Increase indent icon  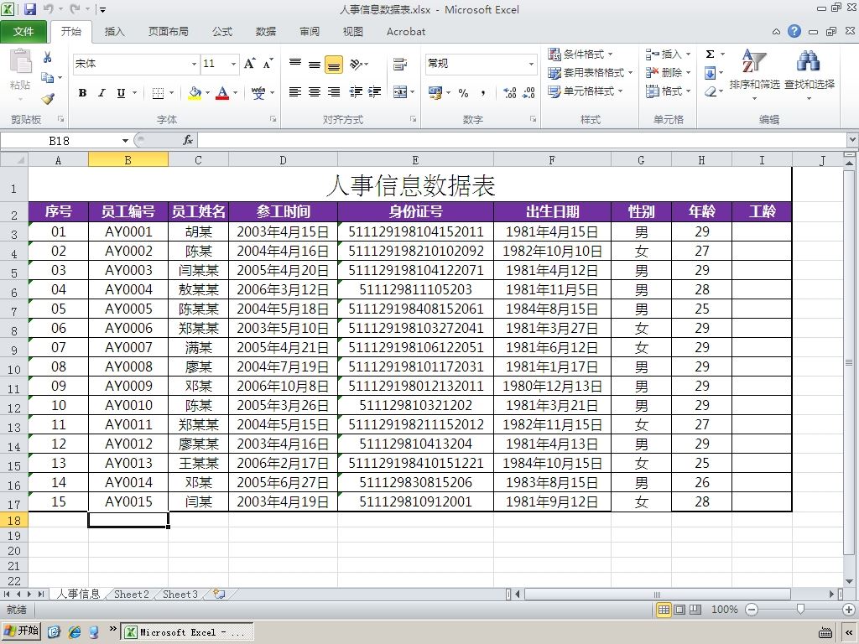coord(375,92)
